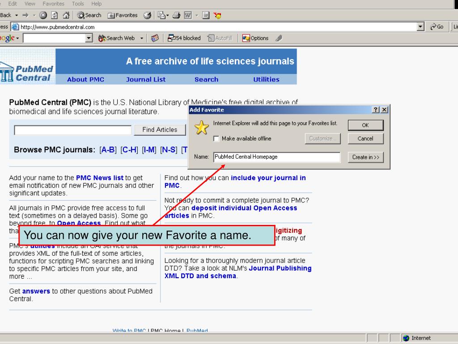Open the Edit menu
458x344 pixels.
coord(12,4)
